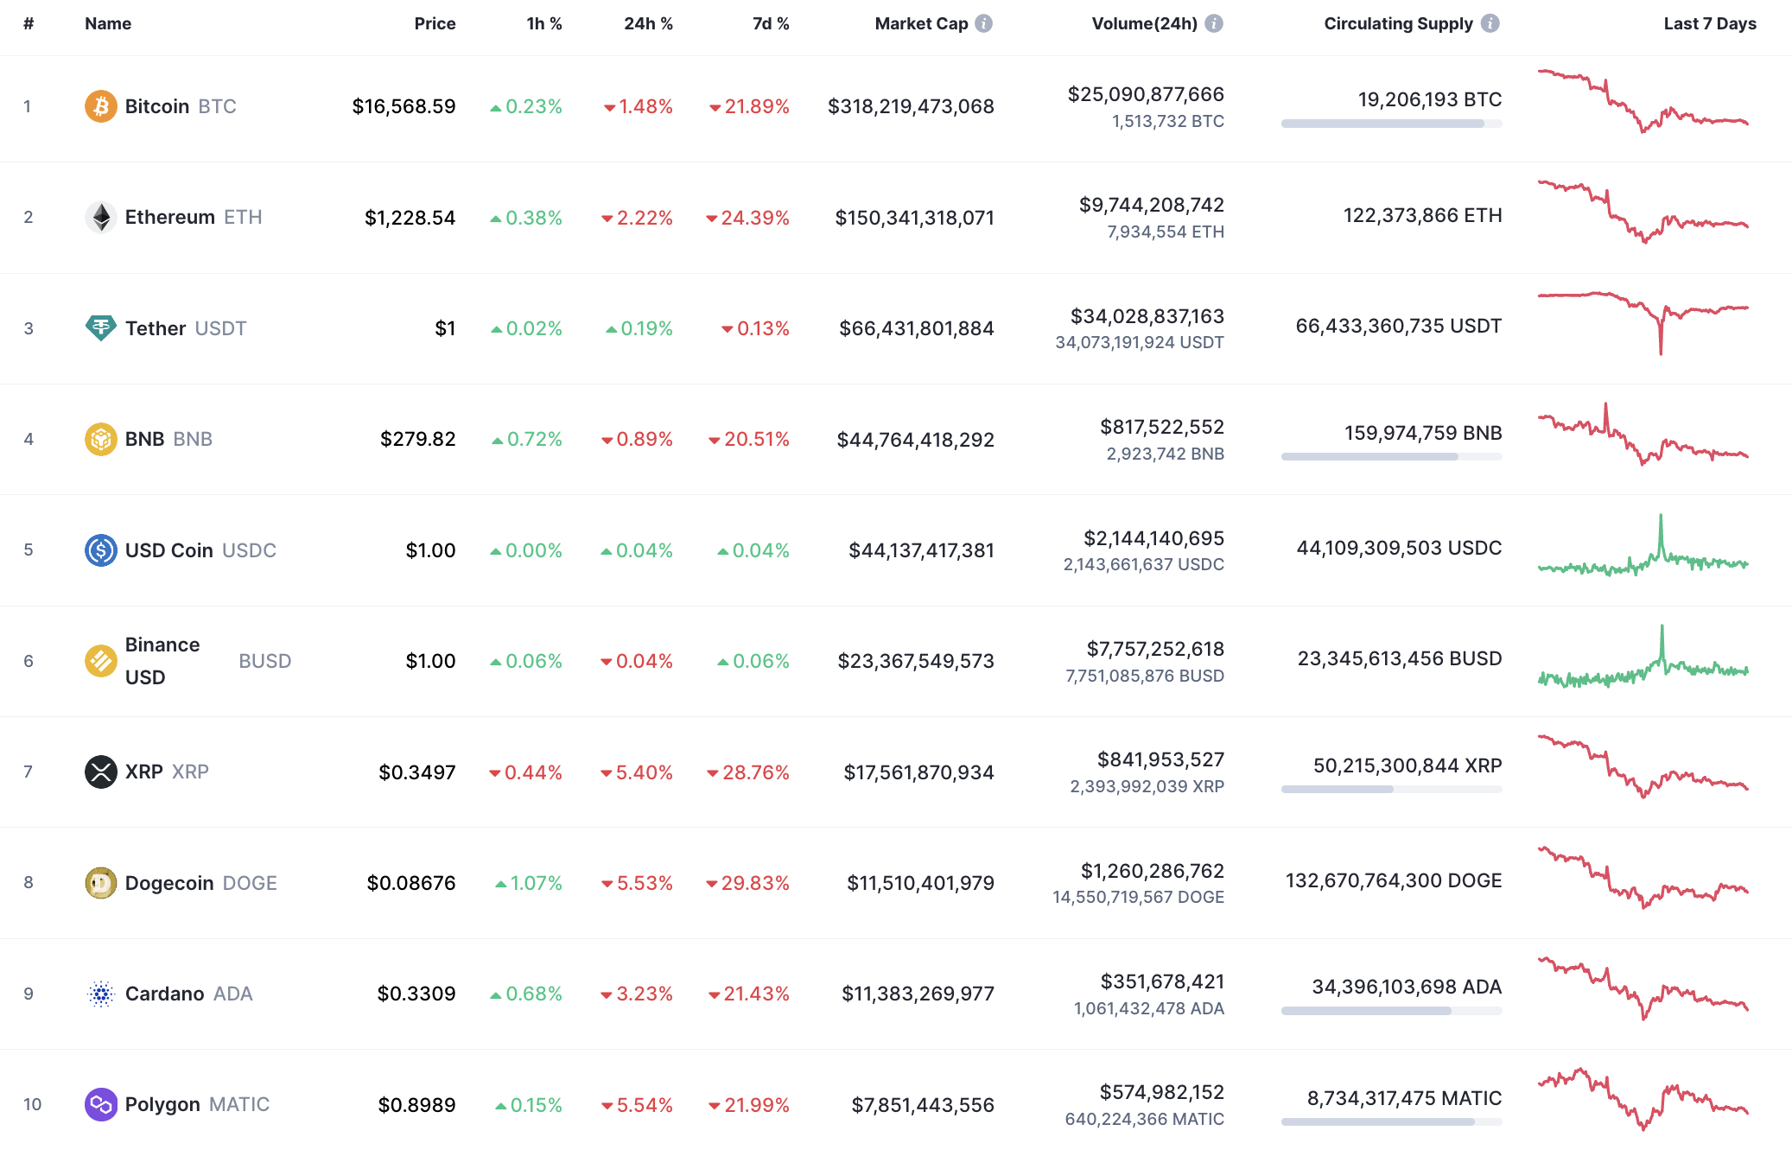Click the USD Coin logo
The image size is (1792, 1156).
tap(101, 549)
